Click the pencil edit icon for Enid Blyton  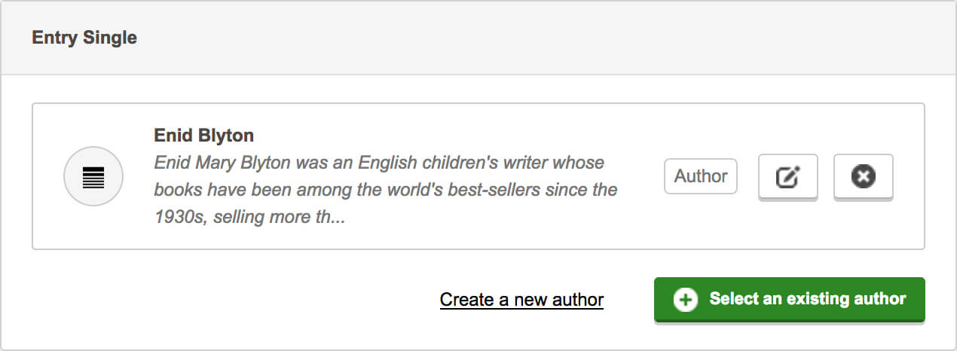pos(787,177)
